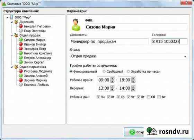
Task: Select employee Хохлов Алексей in the tree
Action: pos(36,76)
